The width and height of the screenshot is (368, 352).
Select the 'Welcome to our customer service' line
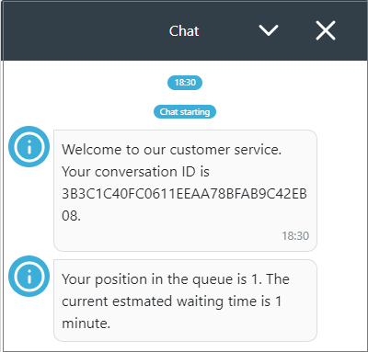[x=171, y=150]
